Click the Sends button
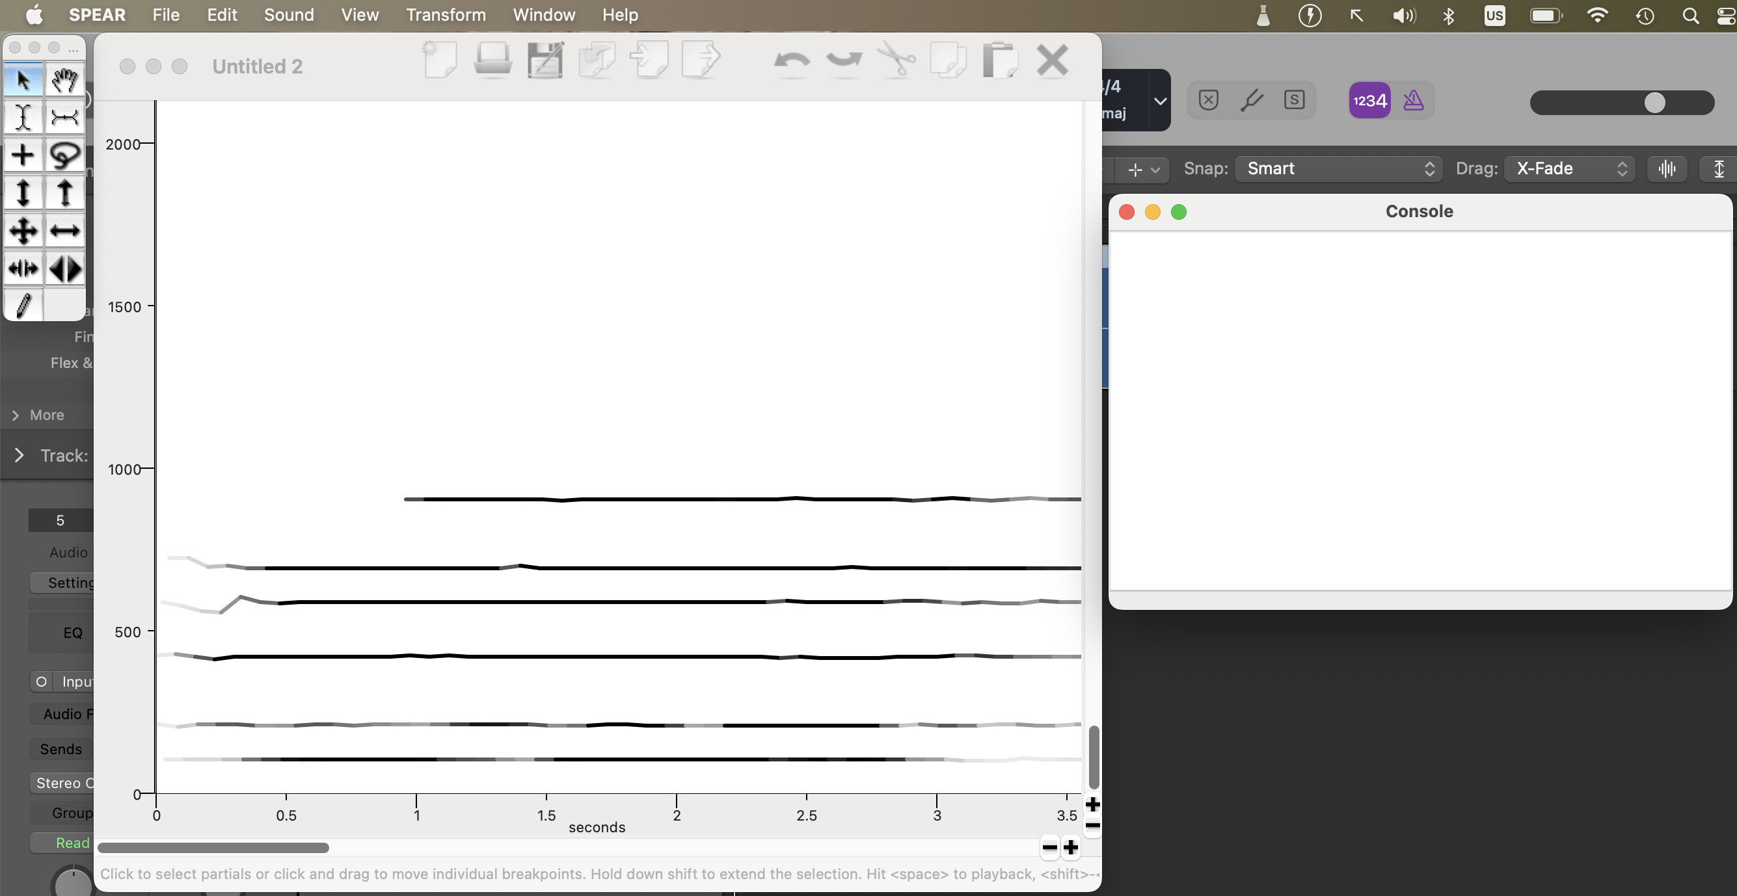 (x=61, y=749)
